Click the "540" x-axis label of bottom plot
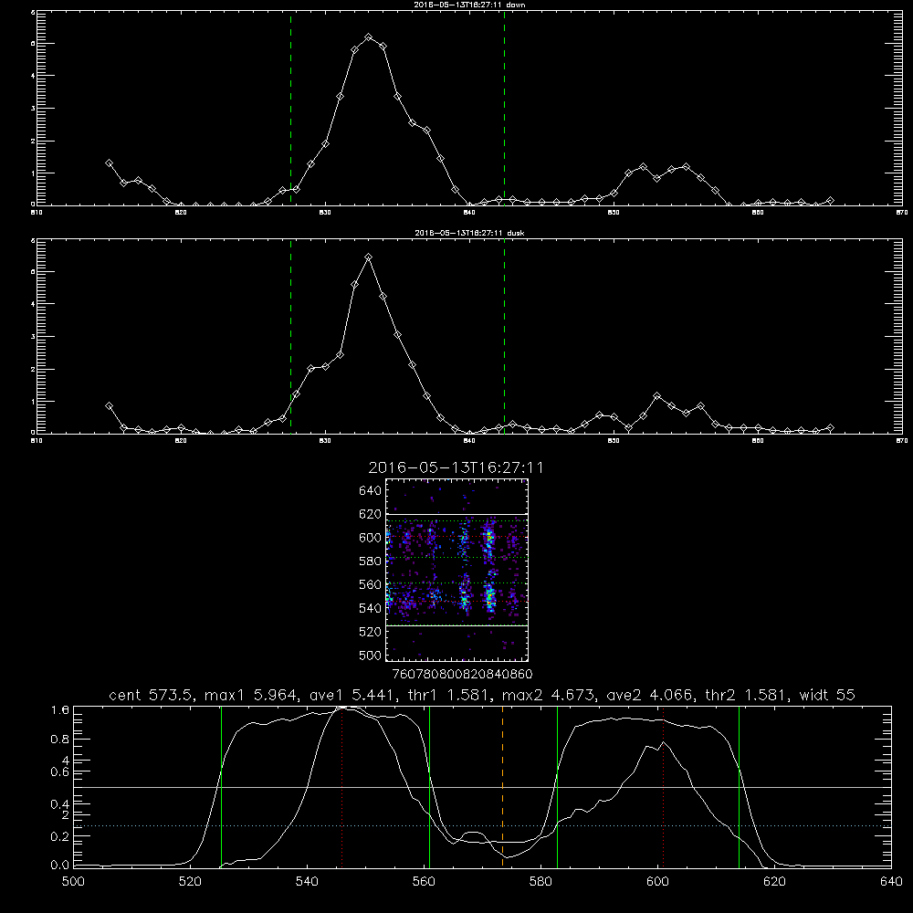913x913 pixels. coord(307,882)
